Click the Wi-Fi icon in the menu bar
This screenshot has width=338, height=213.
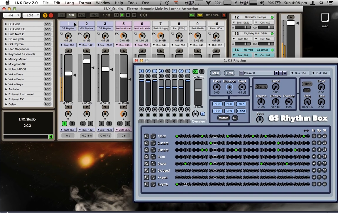208,3
